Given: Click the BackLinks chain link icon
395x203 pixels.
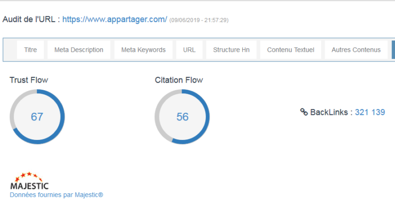Looking at the screenshot, I should (x=304, y=112).
